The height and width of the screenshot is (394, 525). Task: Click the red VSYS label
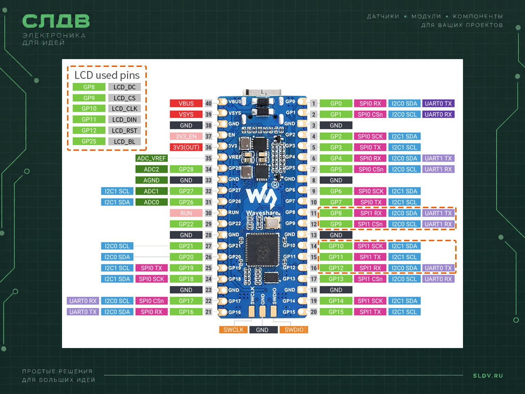[186, 114]
